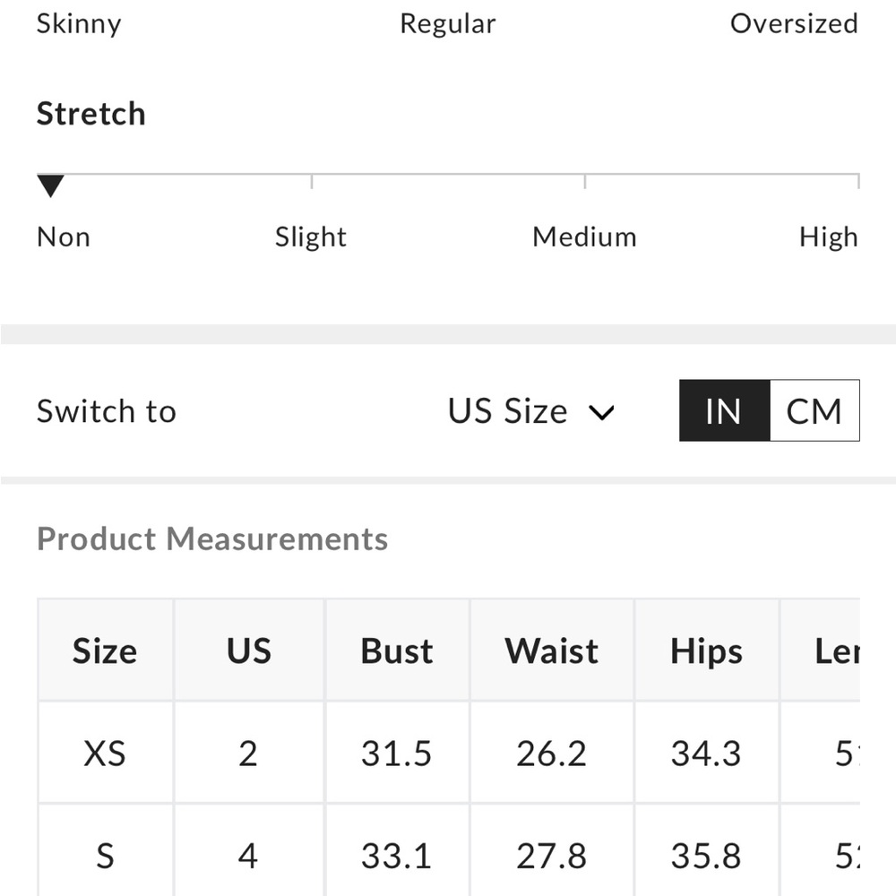The height and width of the screenshot is (896, 896).
Task: Click the Regular fit label
Action: pyautogui.click(x=447, y=23)
